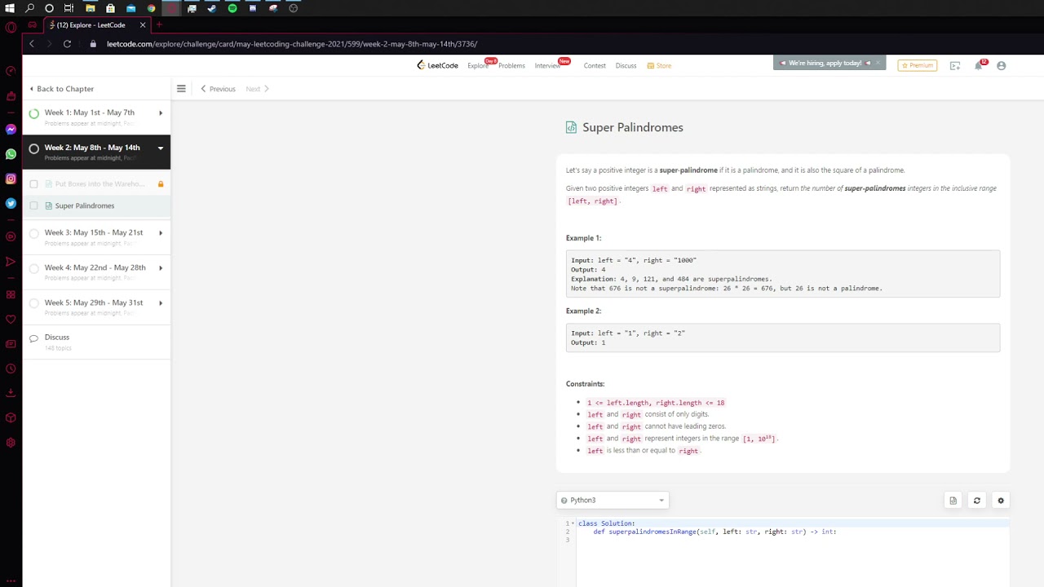Select the Explore - LeetCode browser tab

click(x=96, y=25)
